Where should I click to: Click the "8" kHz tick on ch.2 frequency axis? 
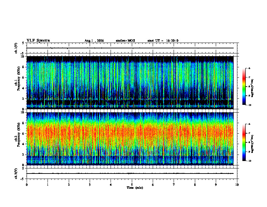(23, 123)
